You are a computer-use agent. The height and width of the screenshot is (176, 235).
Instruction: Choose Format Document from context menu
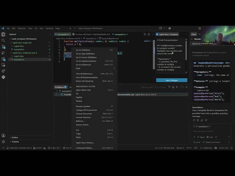click(95, 114)
